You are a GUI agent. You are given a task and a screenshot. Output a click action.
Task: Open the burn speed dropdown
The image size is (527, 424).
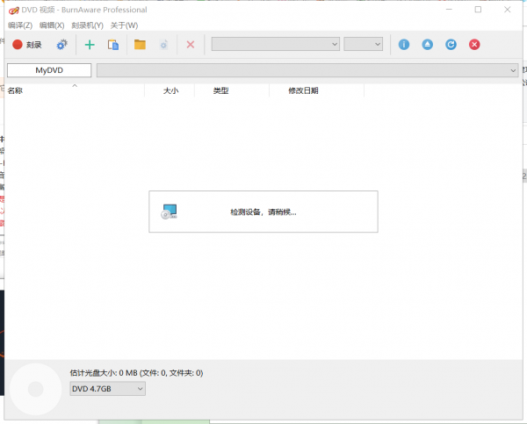click(x=364, y=45)
